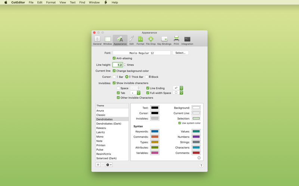This screenshot has height=186, width=299.
Task: Open the Space symbol popup
Action: (135, 88)
